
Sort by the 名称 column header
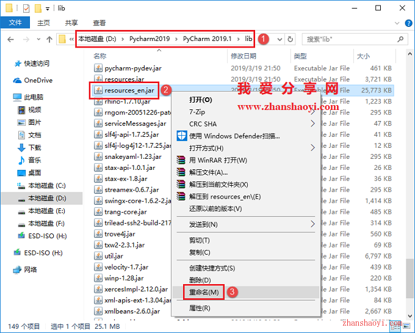[x=99, y=56]
